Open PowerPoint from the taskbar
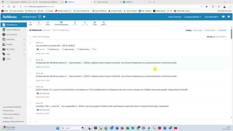The height and width of the screenshot is (131, 233). pyautogui.click(x=122, y=128)
